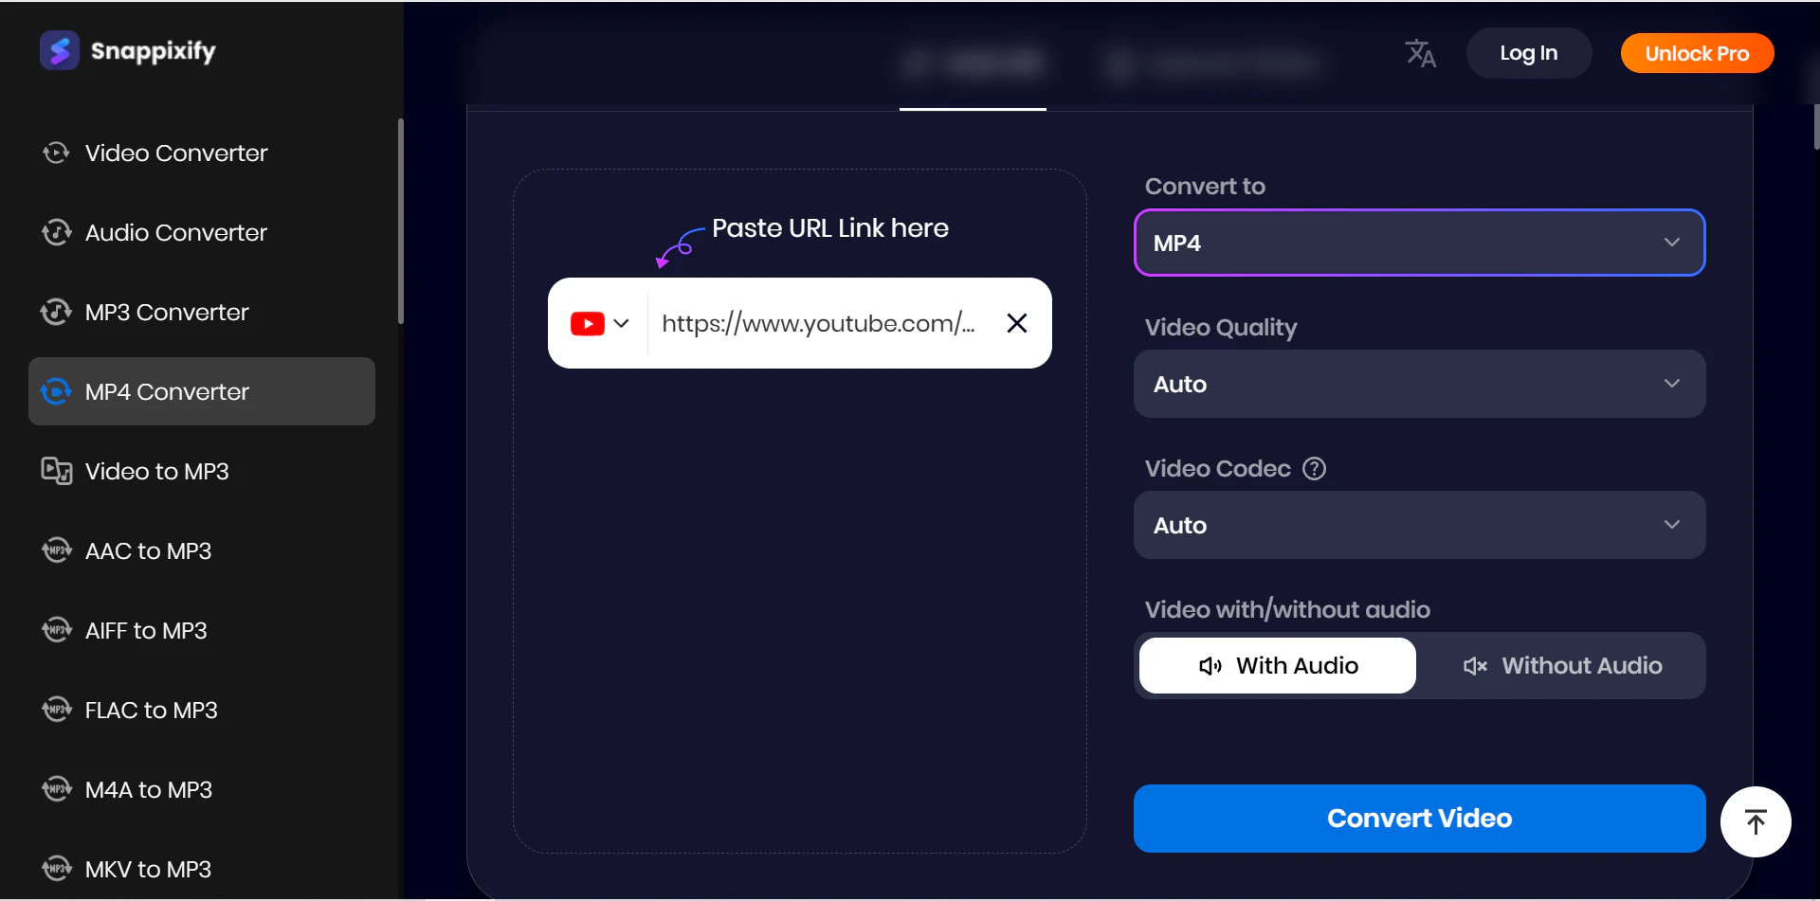Click the Log In button
The width and height of the screenshot is (1820, 901).
click(1528, 53)
